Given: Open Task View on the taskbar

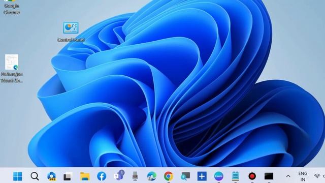Looking at the screenshot, I should [68, 176].
